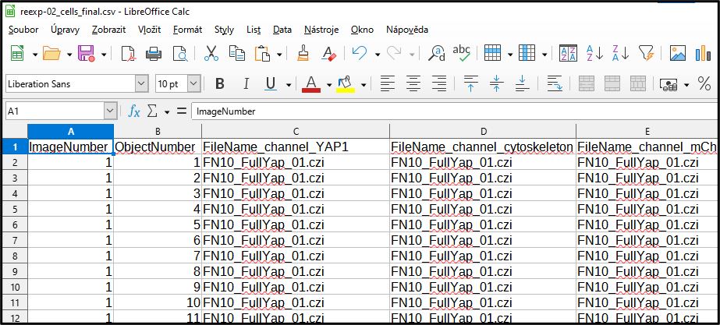Toggle Italic formatting

(246, 83)
